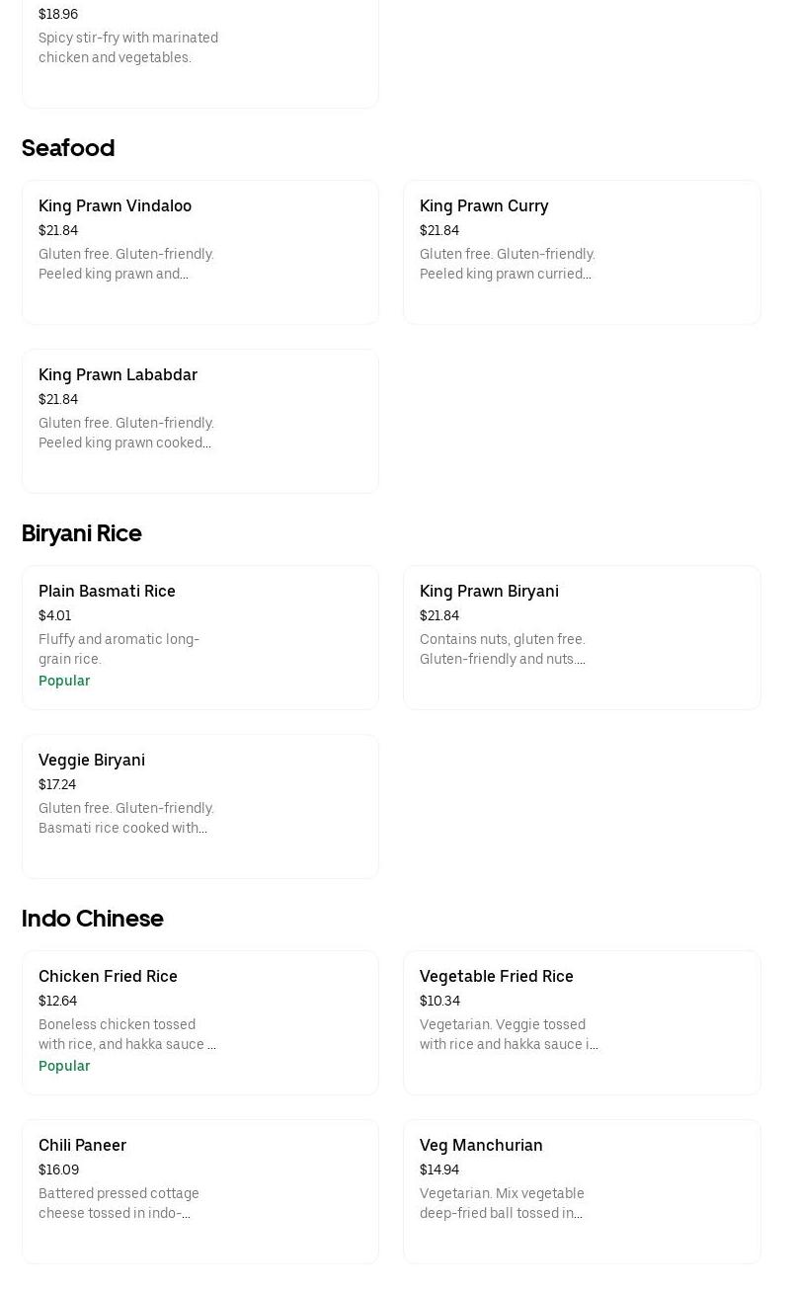
Task: Select Plain Basmati Rice to order
Action: pyautogui.click(x=199, y=637)
